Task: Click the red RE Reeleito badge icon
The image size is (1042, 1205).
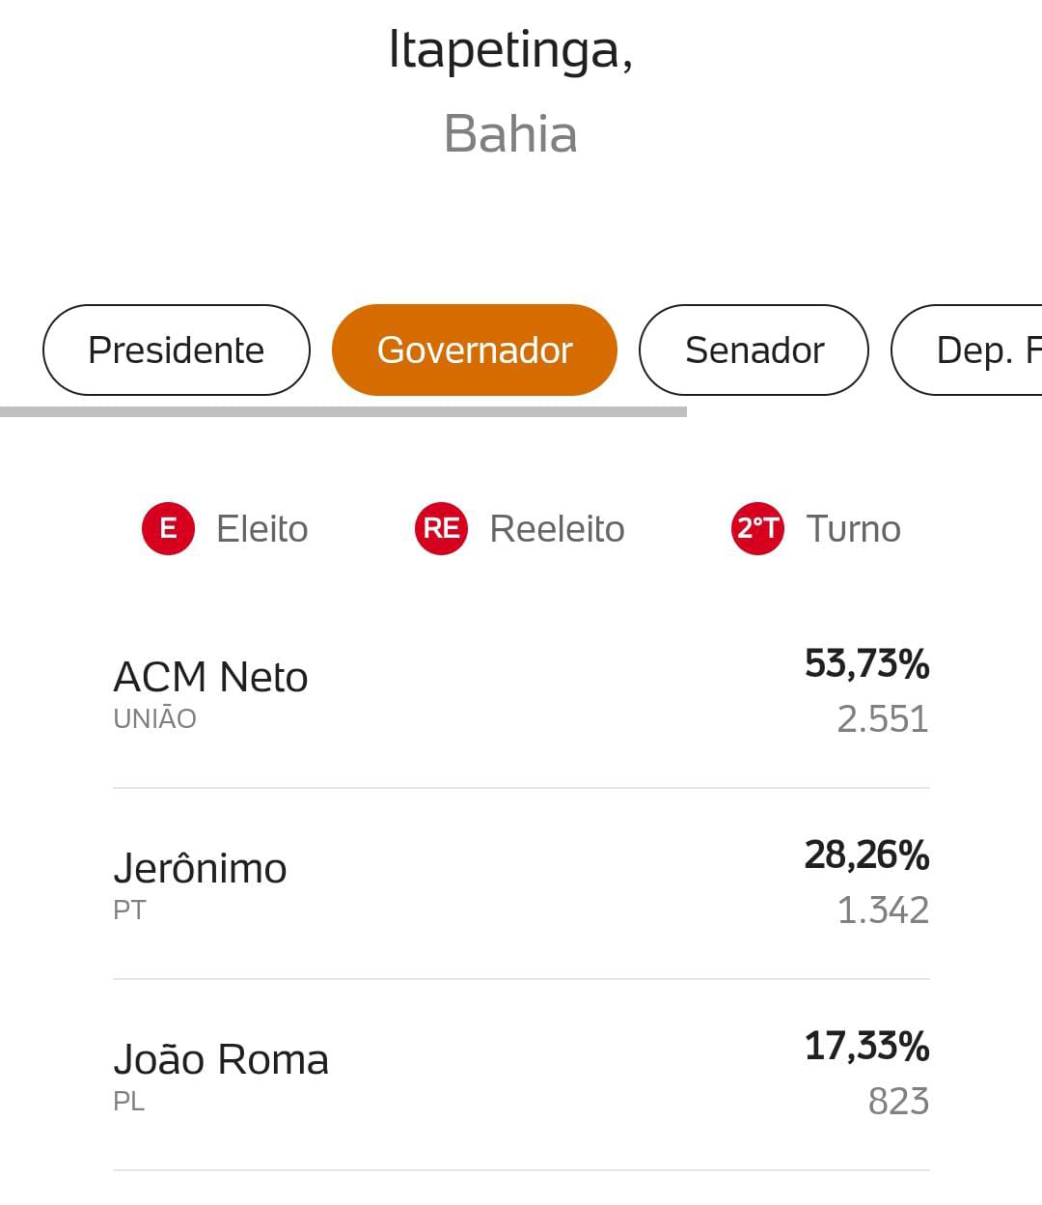Action: (441, 528)
